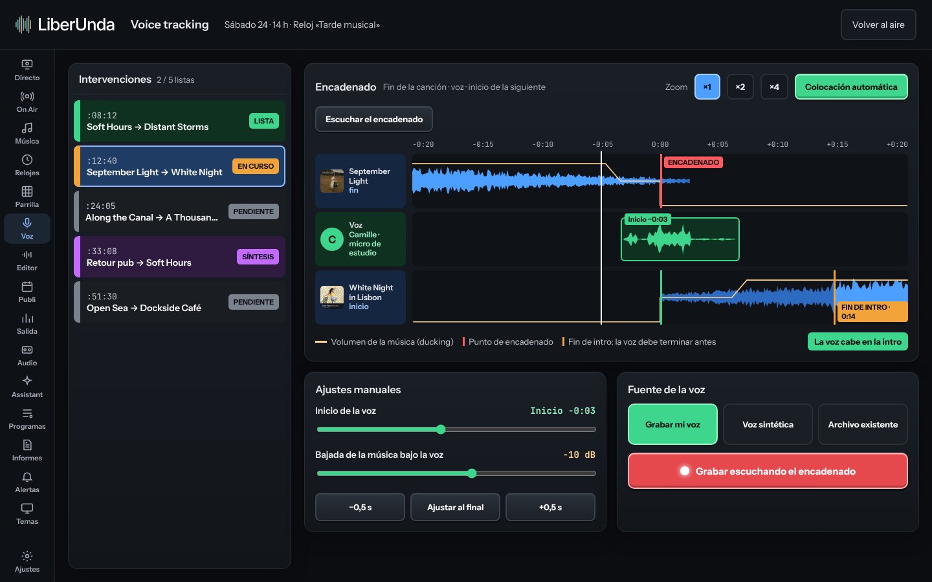This screenshot has height=582, width=932.
Task: Nudge voice start by −0,5 s
Action: [x=360, y=507]
